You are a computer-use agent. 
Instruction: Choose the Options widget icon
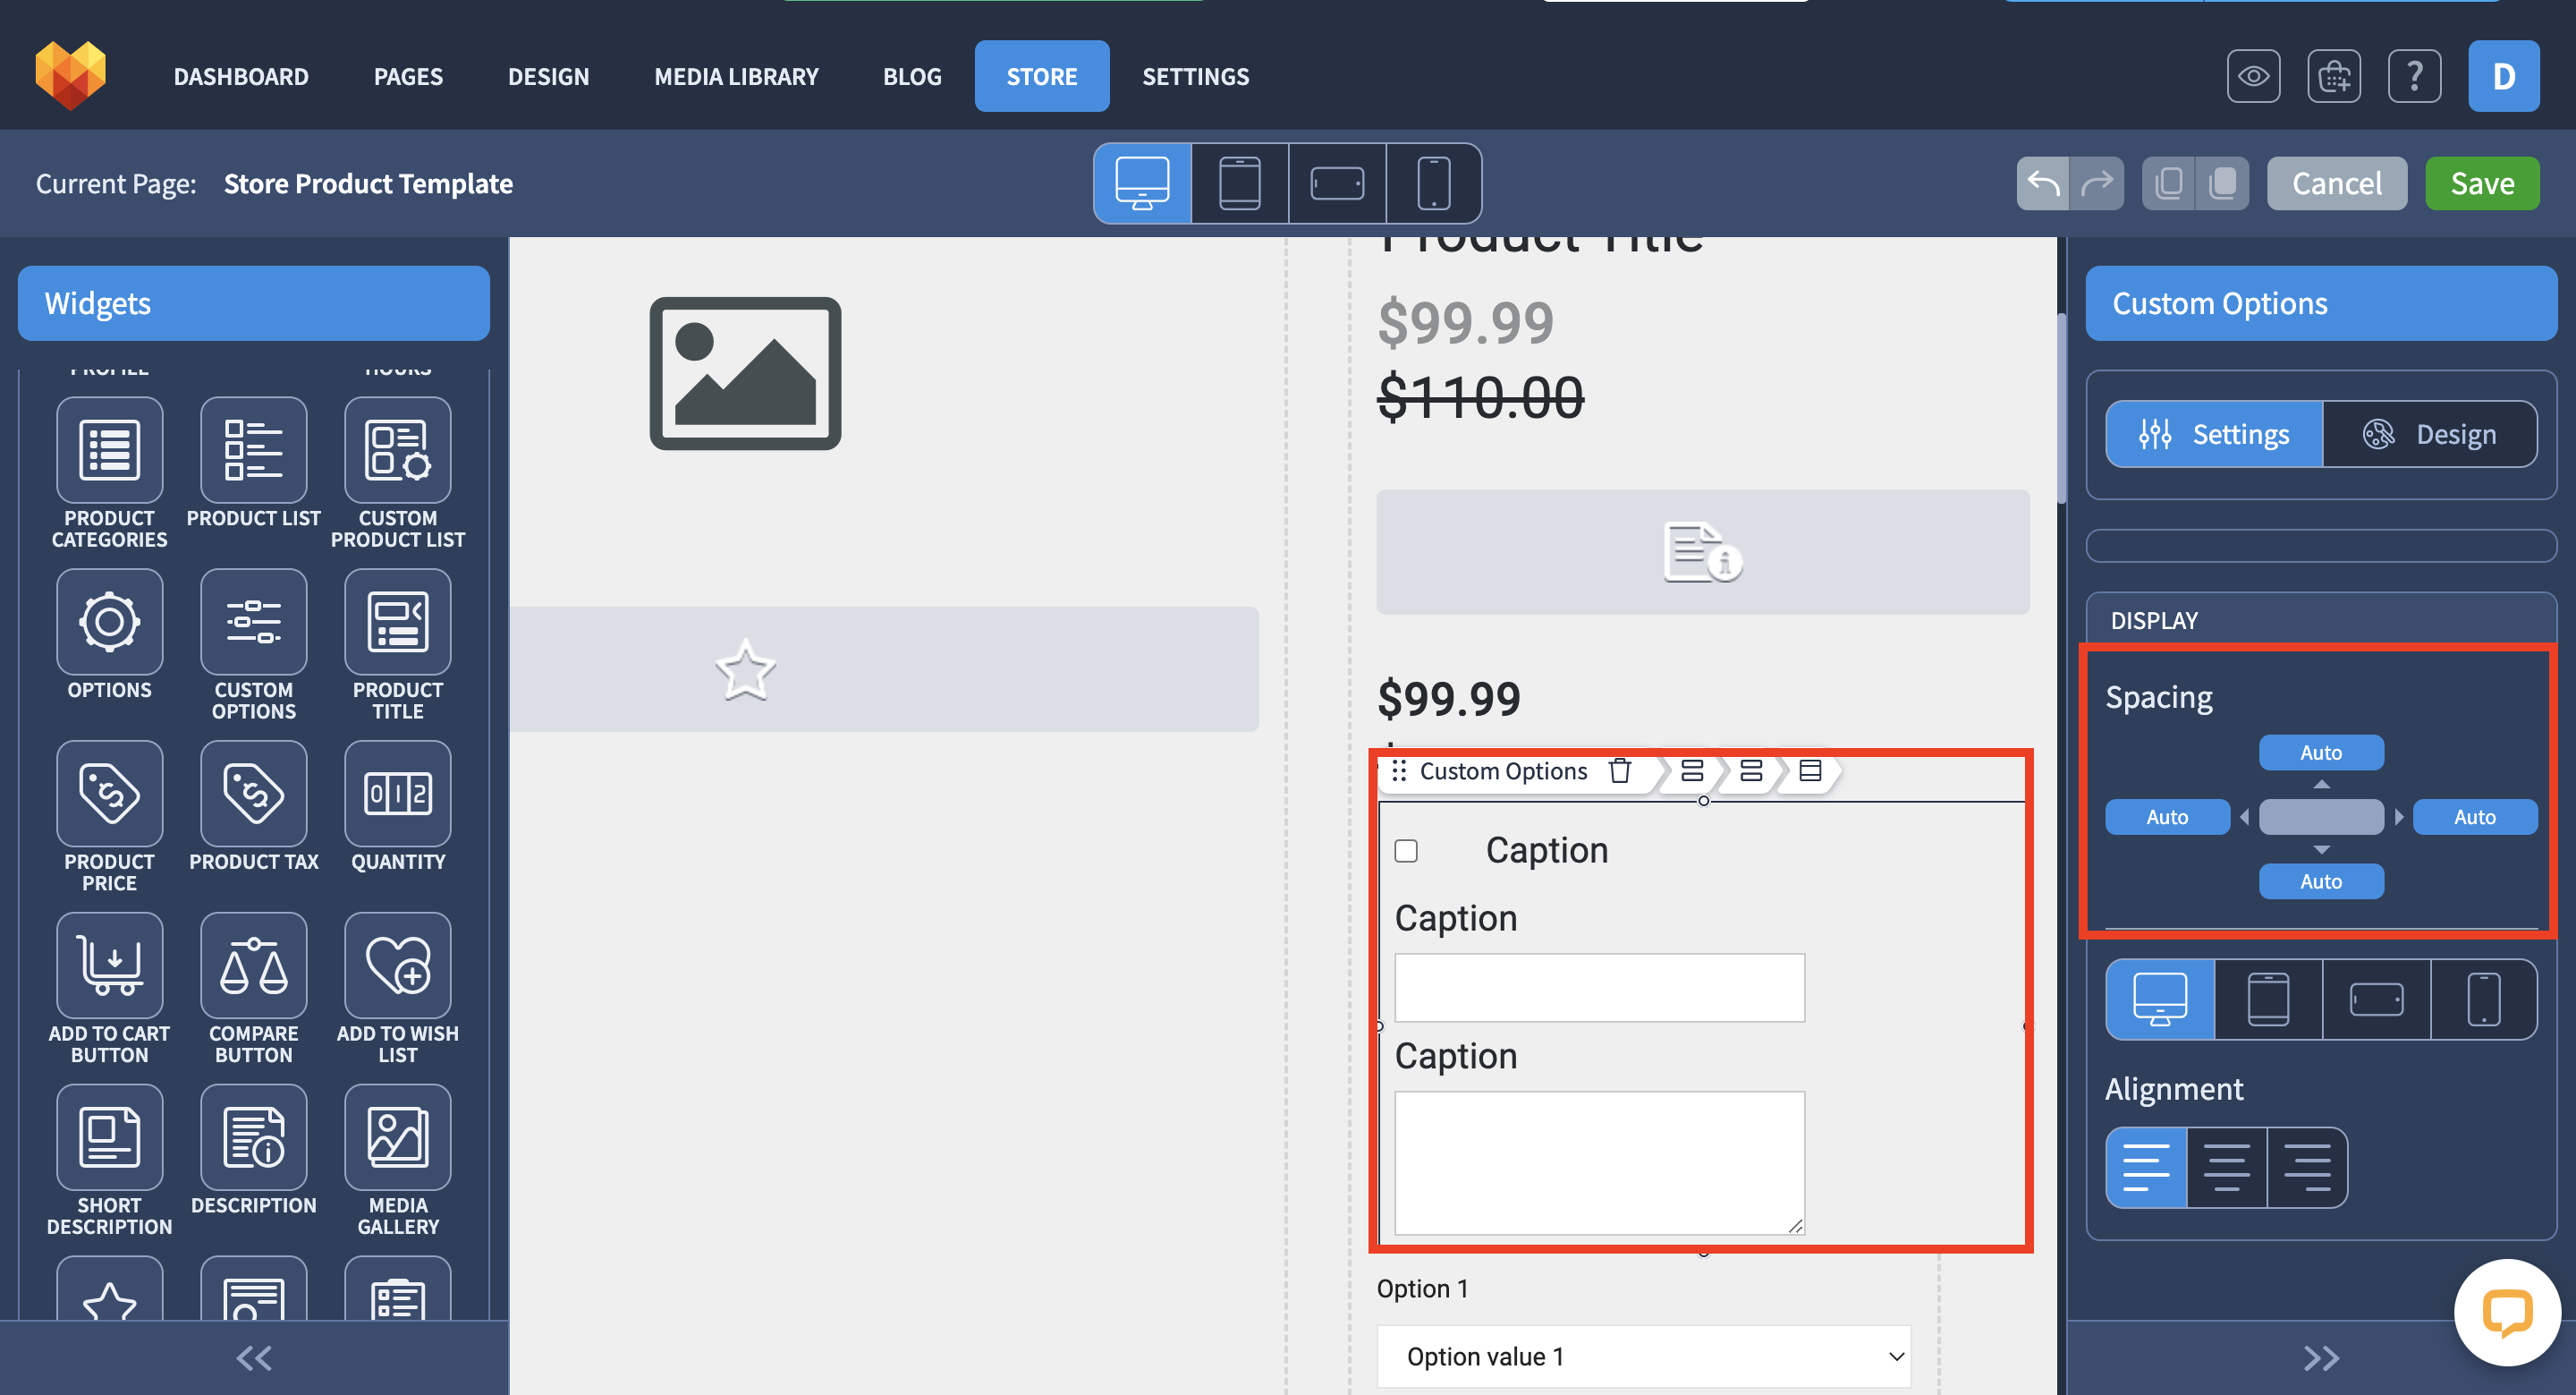click(109, 623)
